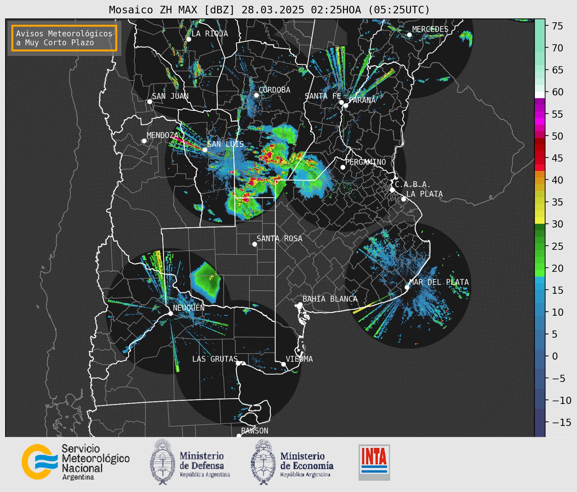
Task: Click the 60 dBZ white color band
Action: click(540, 94)
